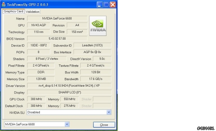The height and width of the screenshot is (131, 216).
Task: Click the GPU Clock value 300 MHz
Action: tap(36, 99)
